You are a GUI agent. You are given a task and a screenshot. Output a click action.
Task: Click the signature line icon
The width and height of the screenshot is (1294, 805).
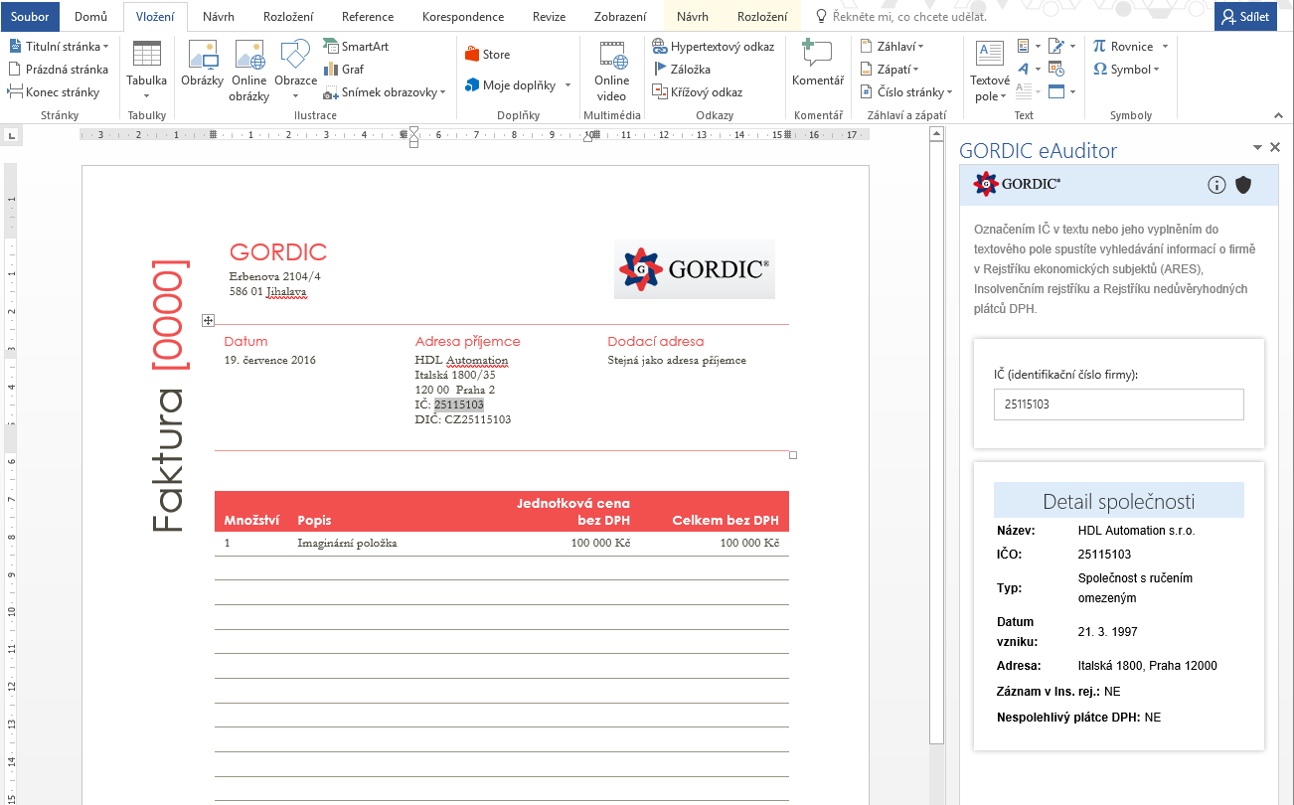point(1056,47)
